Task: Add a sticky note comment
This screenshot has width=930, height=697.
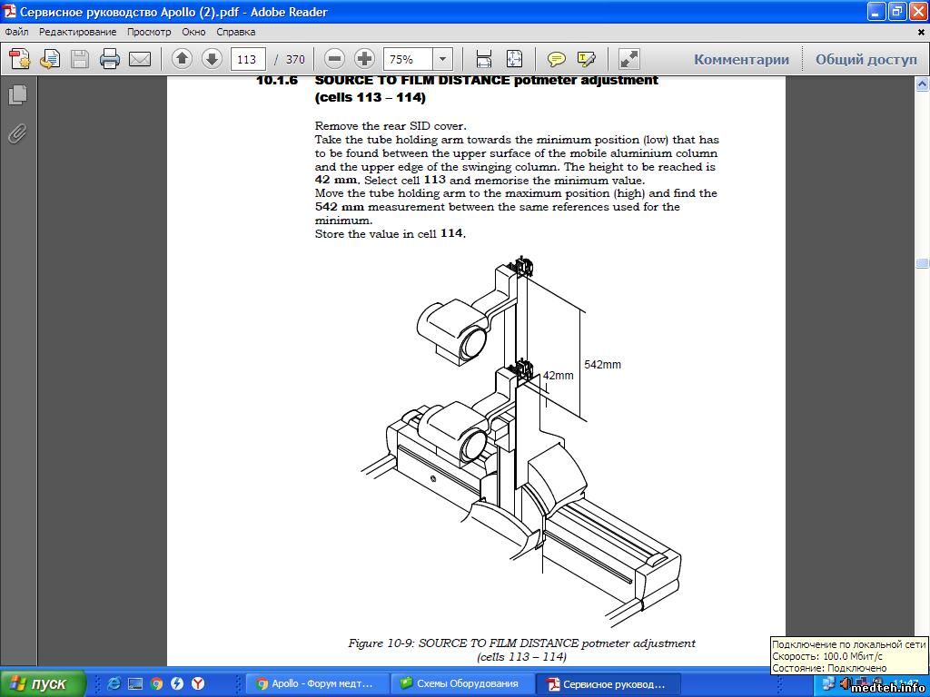Action: [557, 59]
